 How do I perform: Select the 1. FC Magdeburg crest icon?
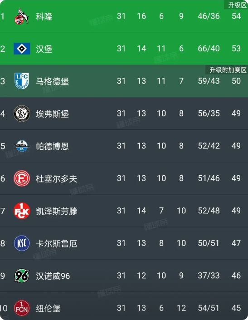22,81
